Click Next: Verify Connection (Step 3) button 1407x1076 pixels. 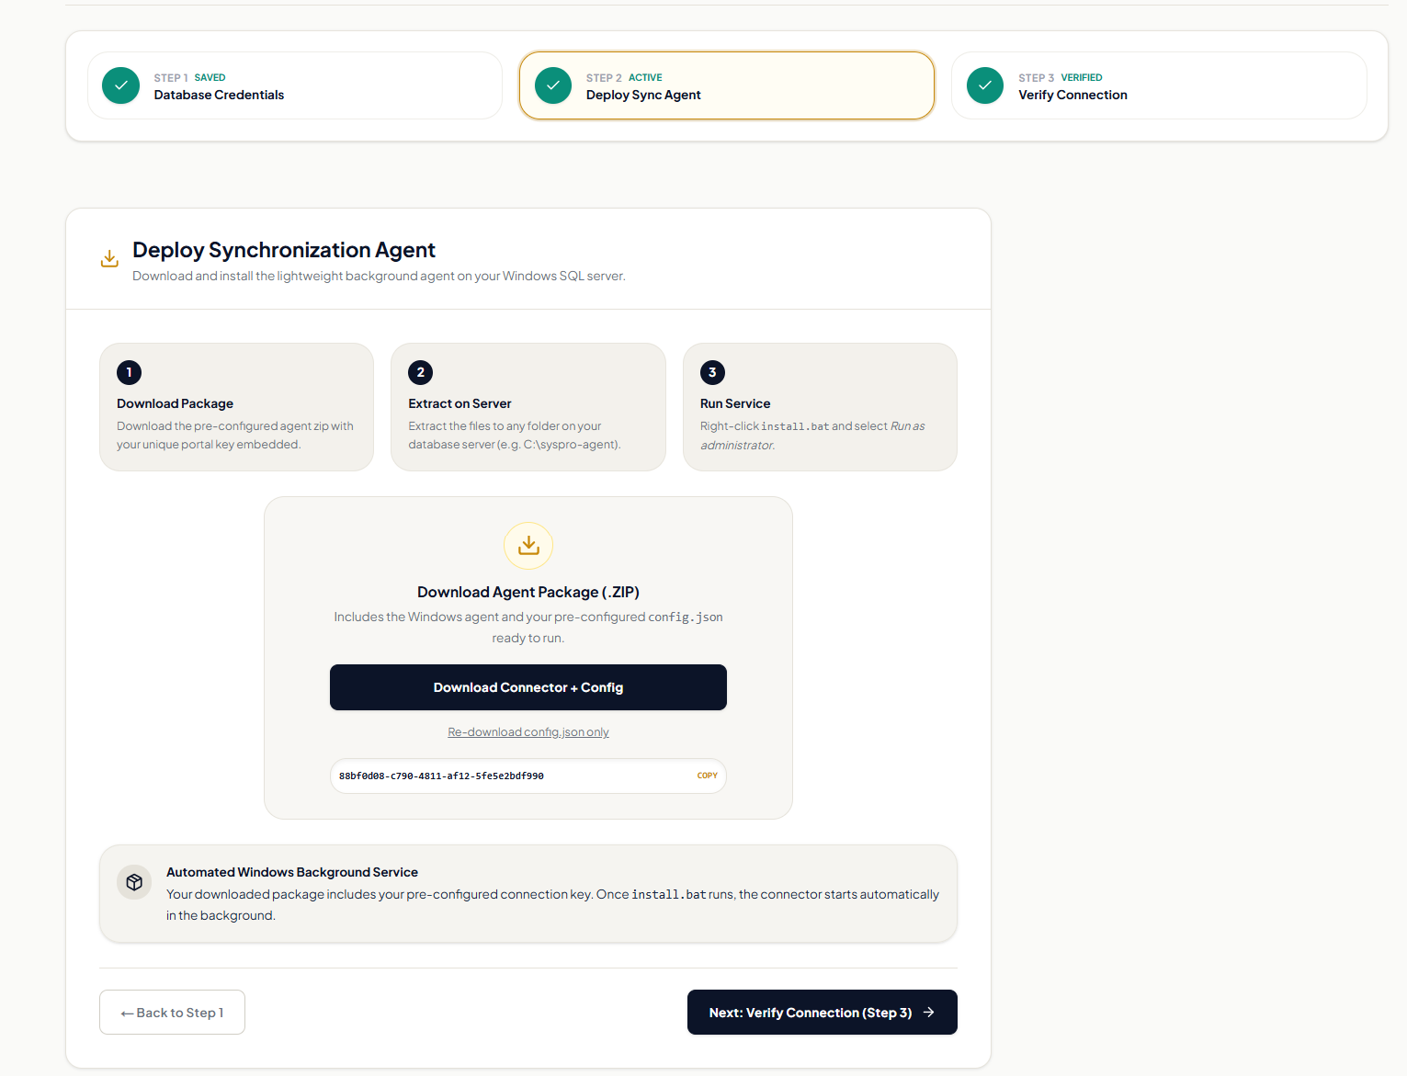click(823, 1012)
